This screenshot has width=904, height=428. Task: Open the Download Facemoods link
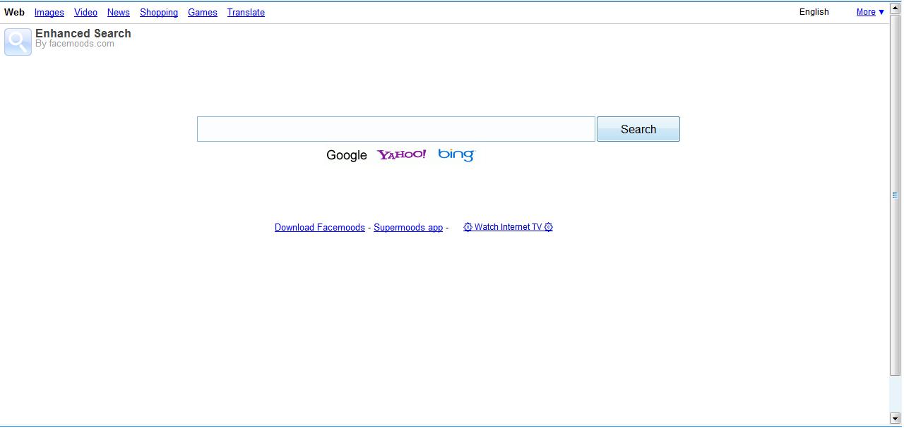[320, 228]
